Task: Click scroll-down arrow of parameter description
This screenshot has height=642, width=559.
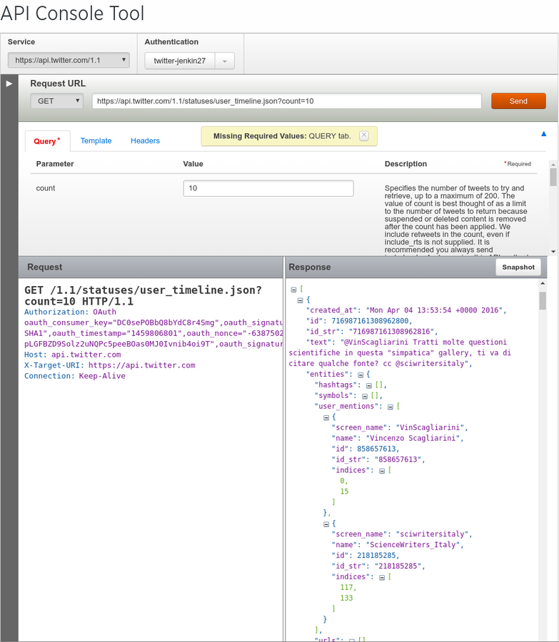Action: point(553,252)
